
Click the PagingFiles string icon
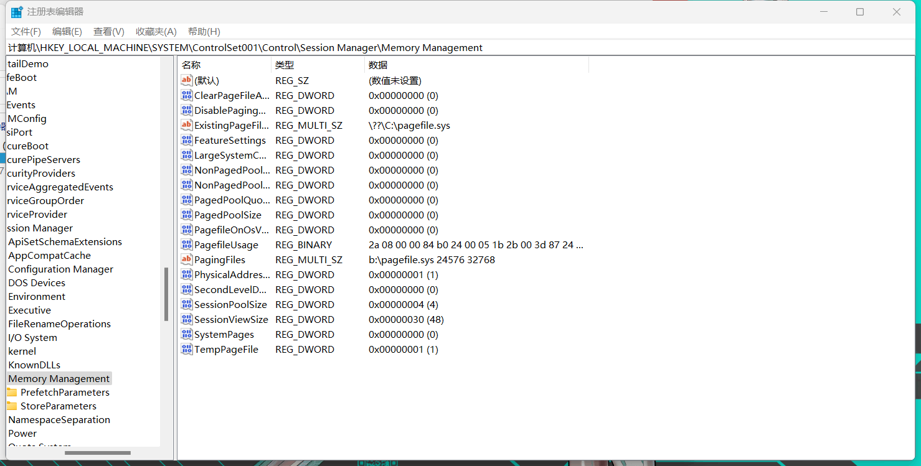click(x=187, y=259)
